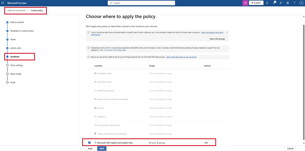The height and width of the screenshot is (151, 305).
Task: Click the Copilot button in header
Action: tap(256, 3)
